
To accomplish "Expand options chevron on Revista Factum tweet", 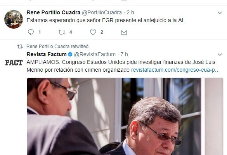I will pyautogui.click(x=220, y=55).
